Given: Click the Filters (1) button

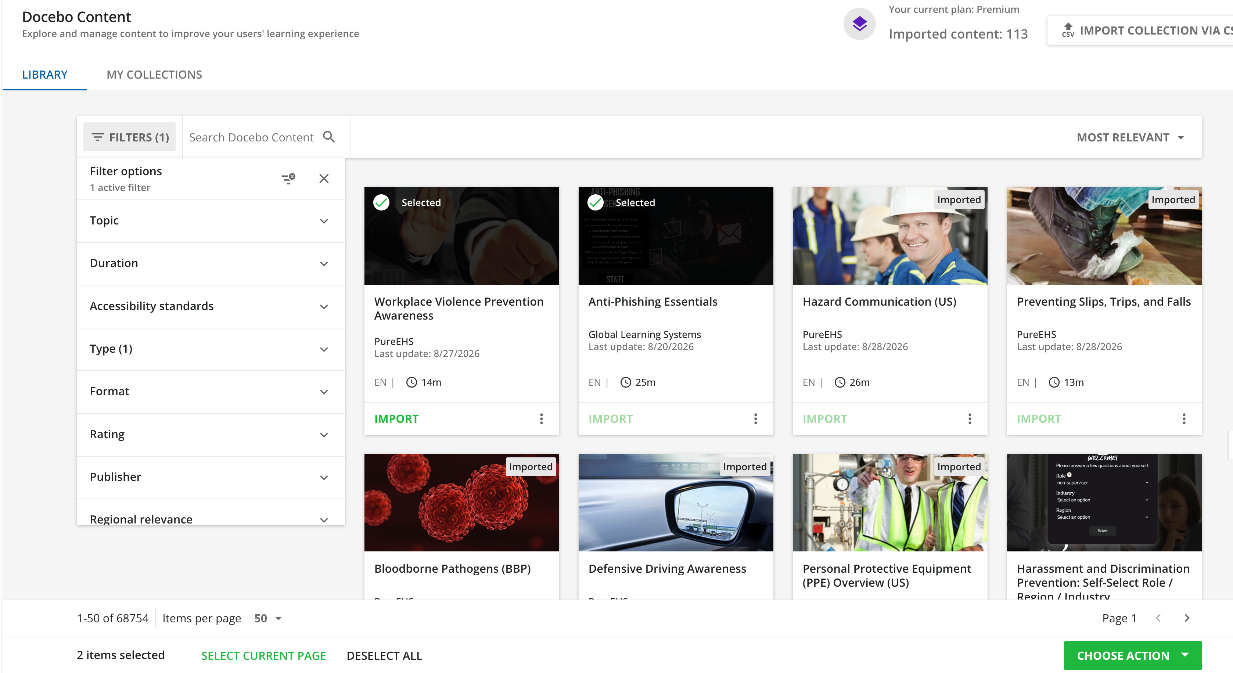Looking at the screenshot, I should tap(130, 137).
